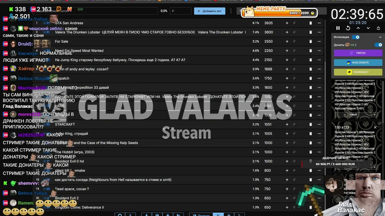Click the eject-style arrow icon beside the timer
Screen dimensions: 385x216
[378, 28]
